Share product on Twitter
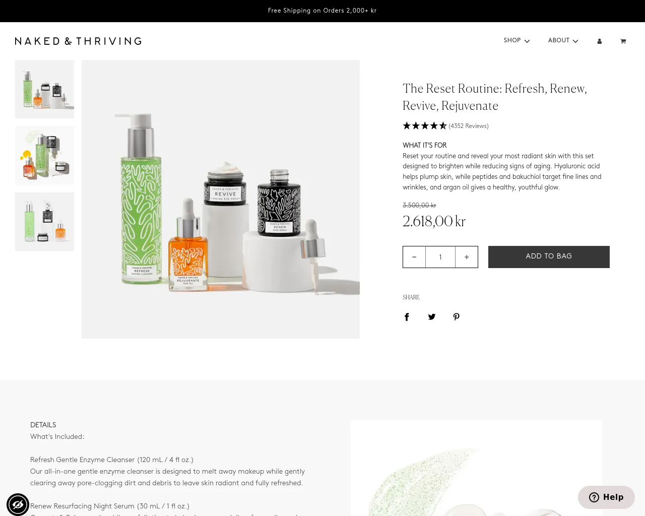This screenshot has height=516, width=645. tap(432, 317)
